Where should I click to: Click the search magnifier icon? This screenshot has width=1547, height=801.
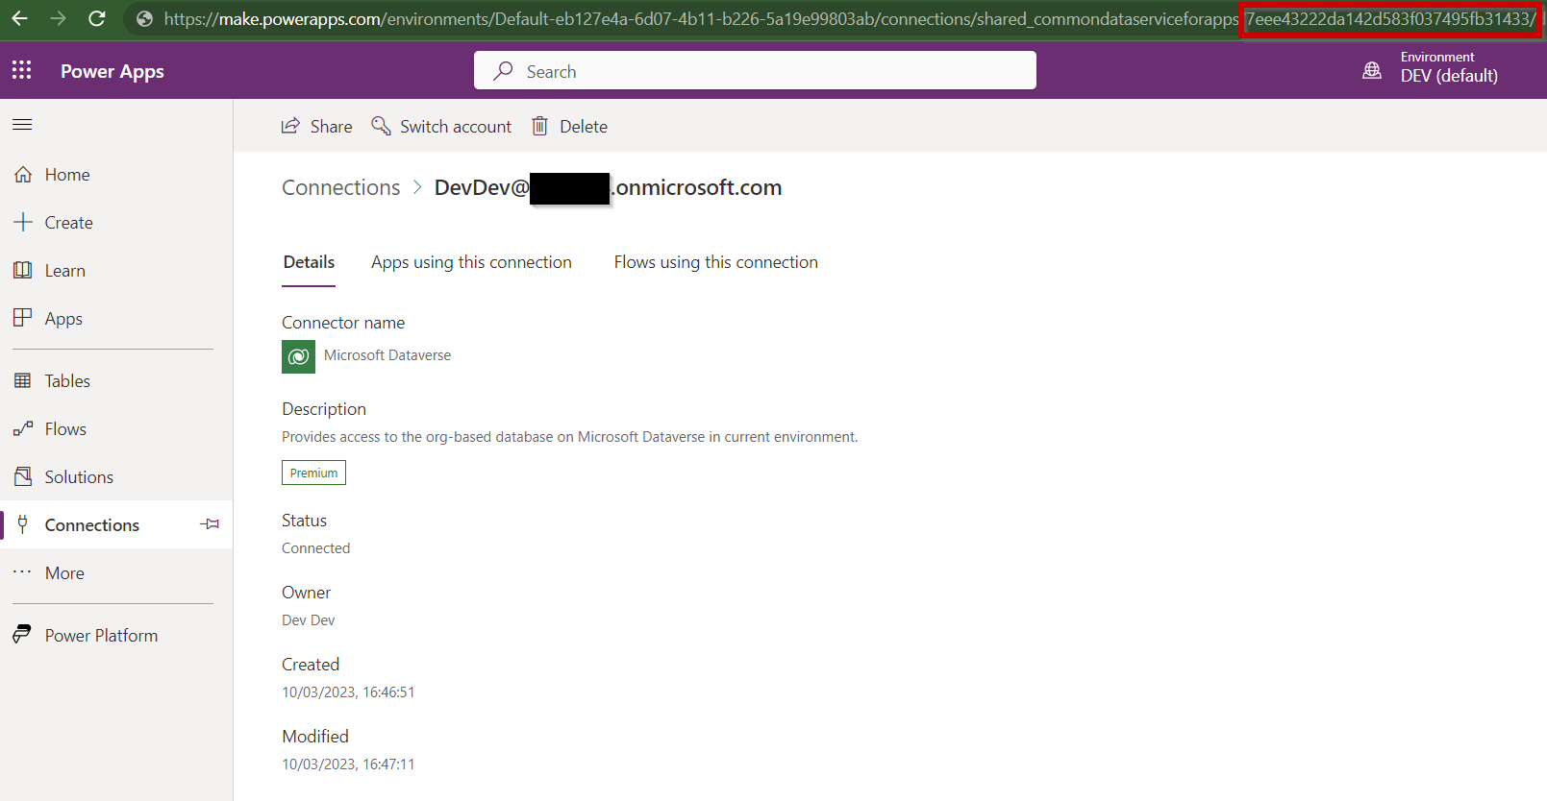point(503,71)
